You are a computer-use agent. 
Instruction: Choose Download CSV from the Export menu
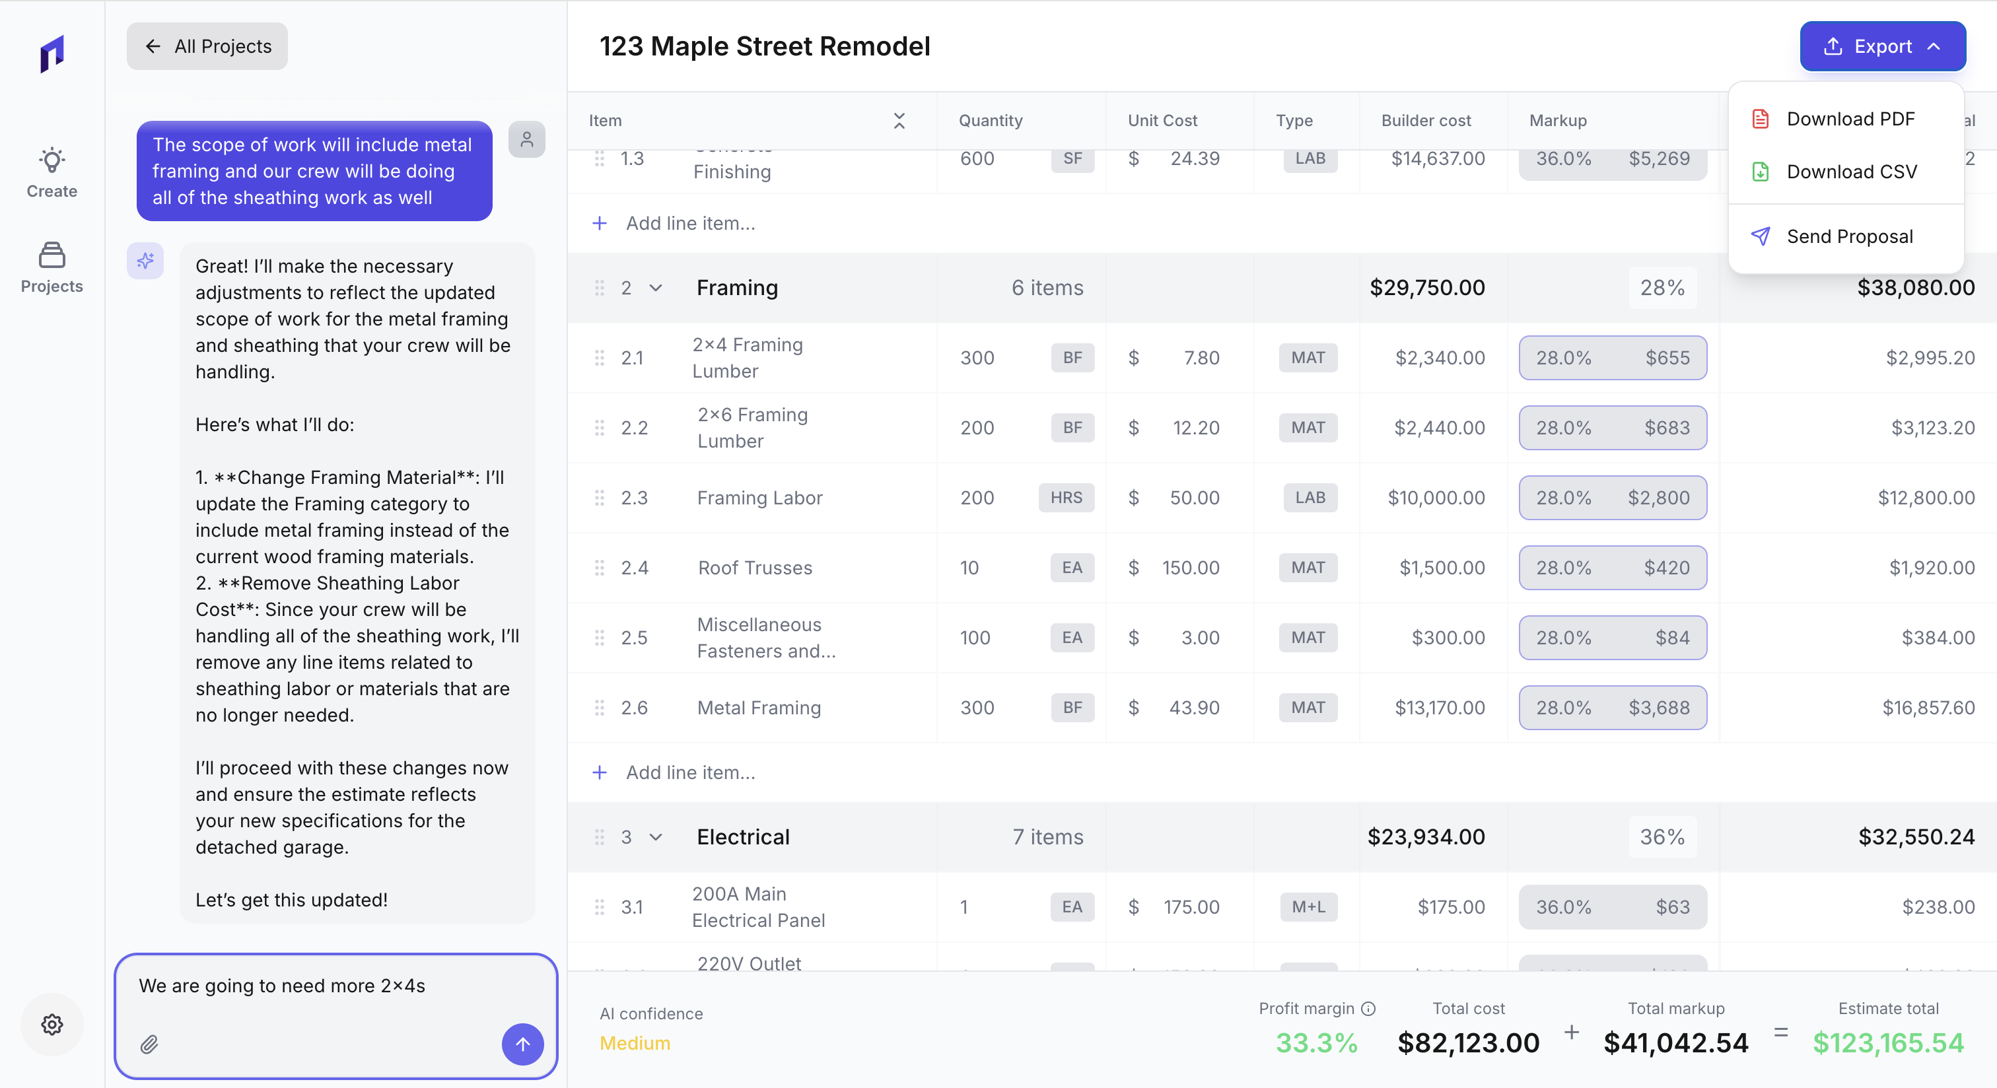point(1851,171)
